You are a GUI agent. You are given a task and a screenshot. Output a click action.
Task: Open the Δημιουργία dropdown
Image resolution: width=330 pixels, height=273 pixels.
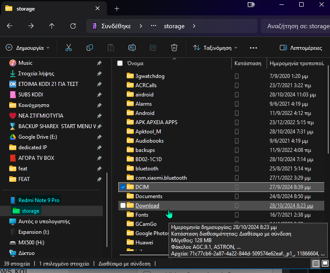click(x=27, y=48)
